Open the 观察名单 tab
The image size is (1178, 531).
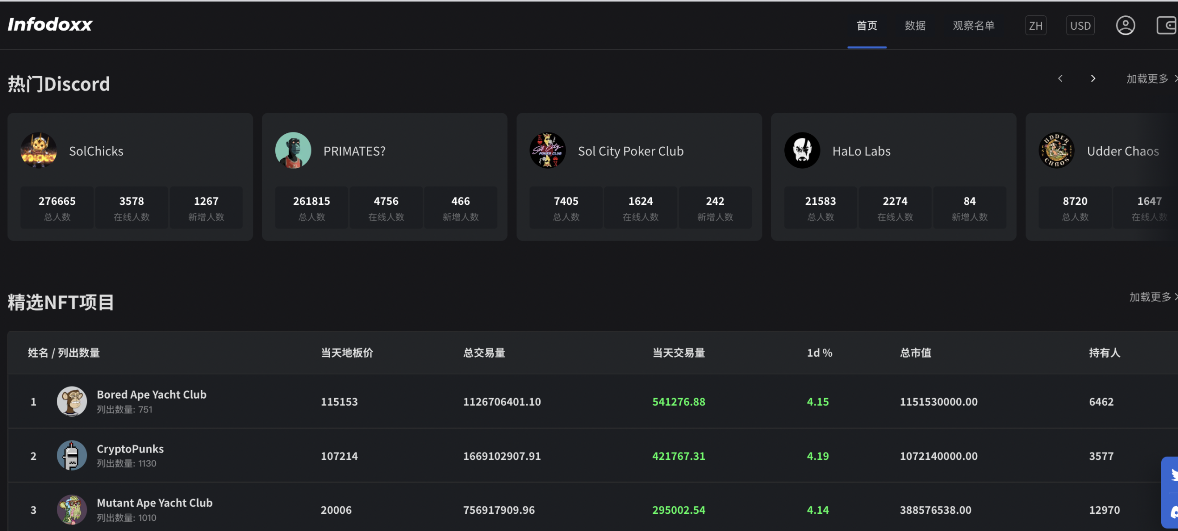973,26
